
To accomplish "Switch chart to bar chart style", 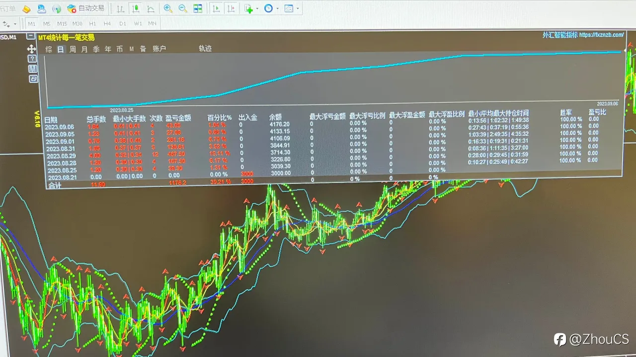I will tap(120, 9).
